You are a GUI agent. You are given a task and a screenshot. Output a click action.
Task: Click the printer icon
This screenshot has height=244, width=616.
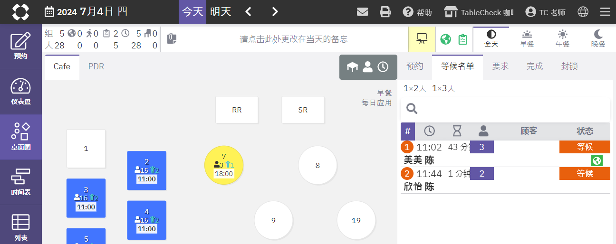385,12
